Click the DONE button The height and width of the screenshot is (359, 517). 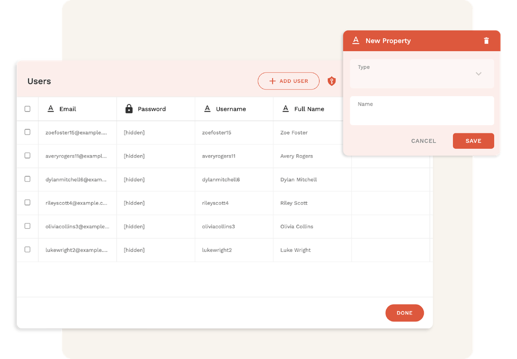[405, 313]
